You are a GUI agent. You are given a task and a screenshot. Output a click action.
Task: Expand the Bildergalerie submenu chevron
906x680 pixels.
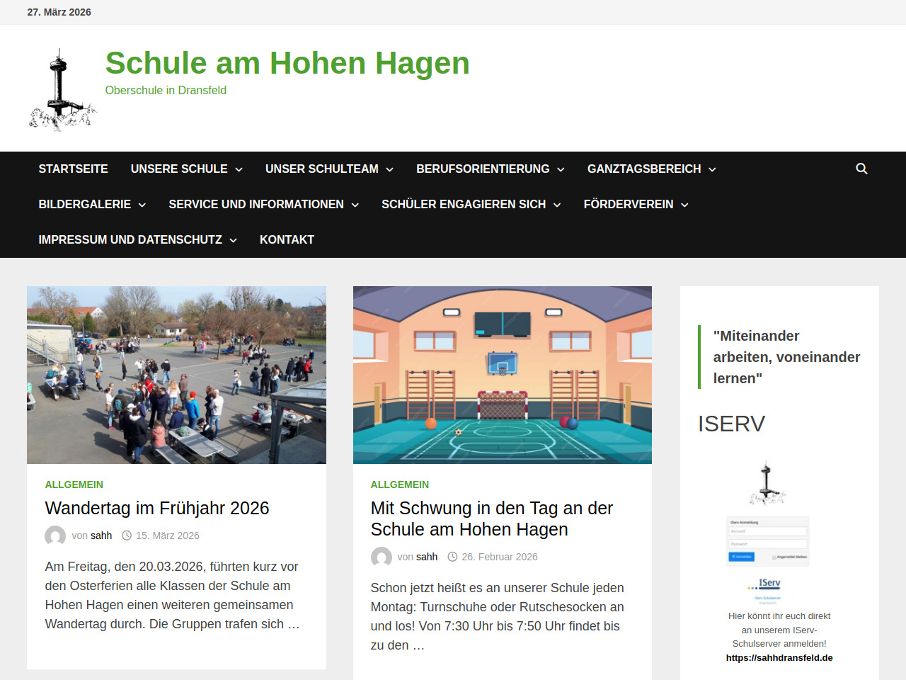pos(142,205)
